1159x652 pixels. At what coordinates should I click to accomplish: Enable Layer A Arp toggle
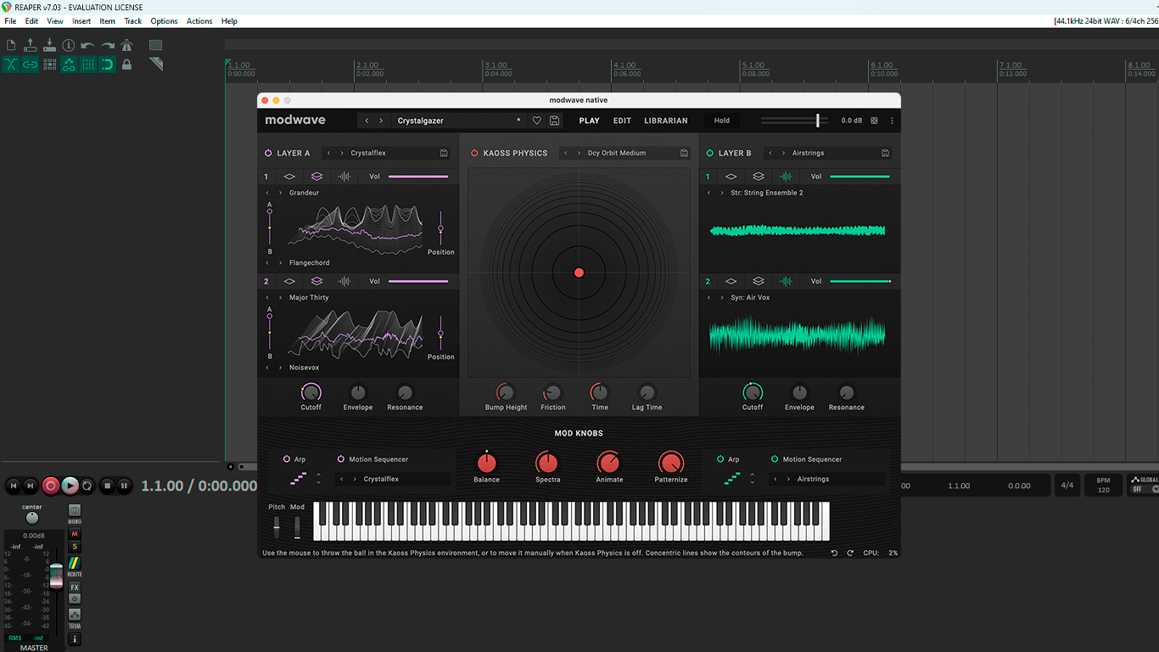click(287, 459)
